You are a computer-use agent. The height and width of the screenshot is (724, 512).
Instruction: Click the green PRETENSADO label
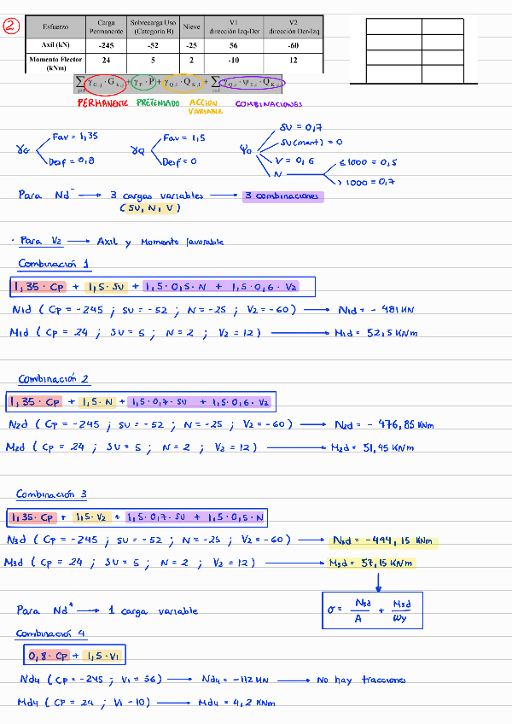pyautogui.click(x=158, y=102)
